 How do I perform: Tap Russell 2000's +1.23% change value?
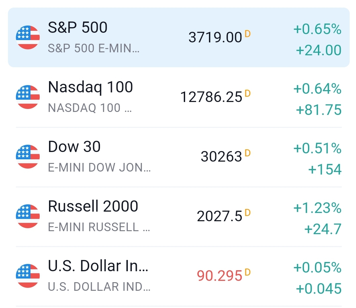pyautogui.click(x=317, y=208)
